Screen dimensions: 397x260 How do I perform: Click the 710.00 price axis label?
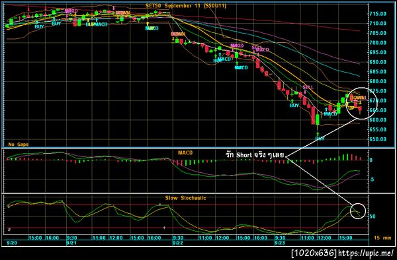coord(378,23)
